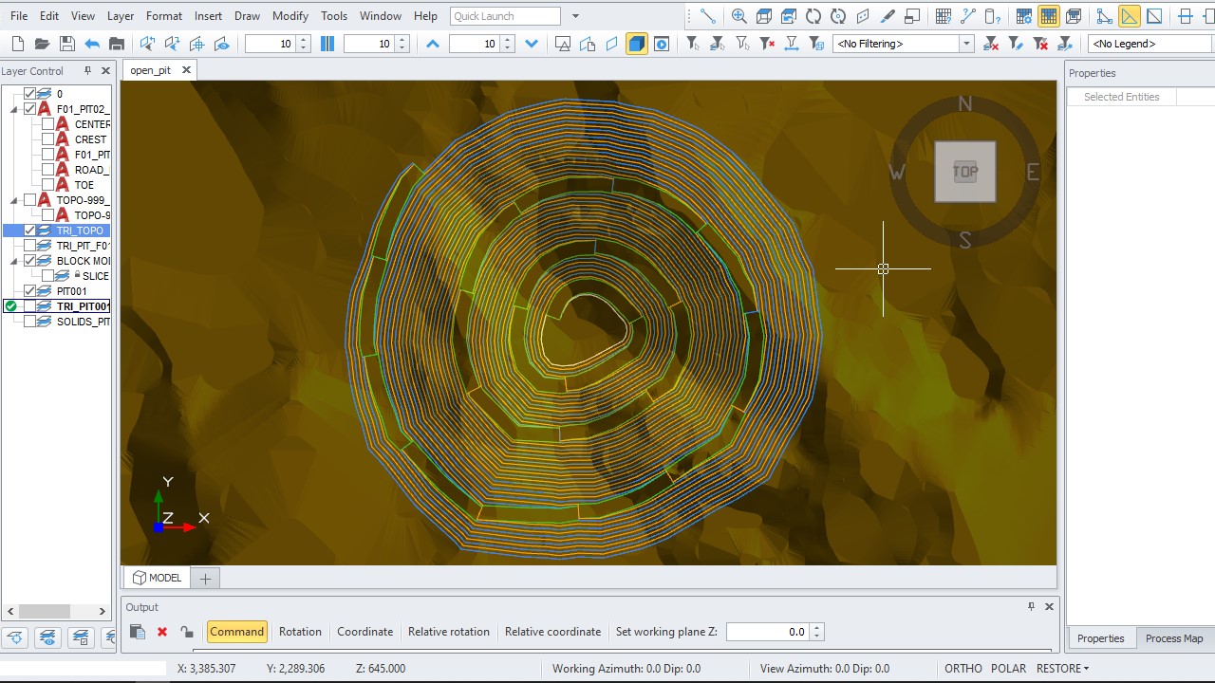Open the RESTORE dropdown in status bar

point(1062,669)
